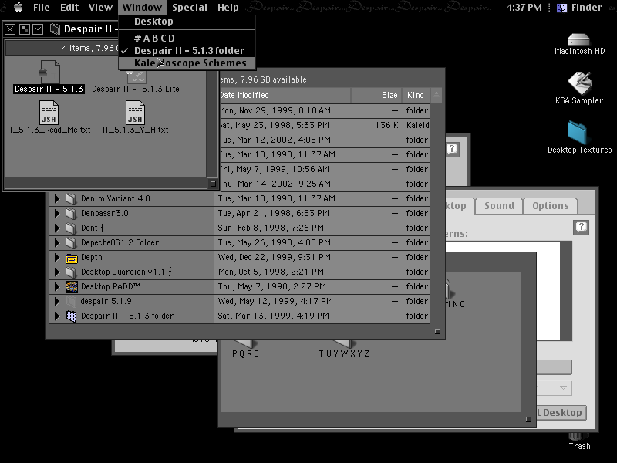Choose Desktop in the Window menu
The height and width of the screenshot is (463, 617).
pos(187,22)
